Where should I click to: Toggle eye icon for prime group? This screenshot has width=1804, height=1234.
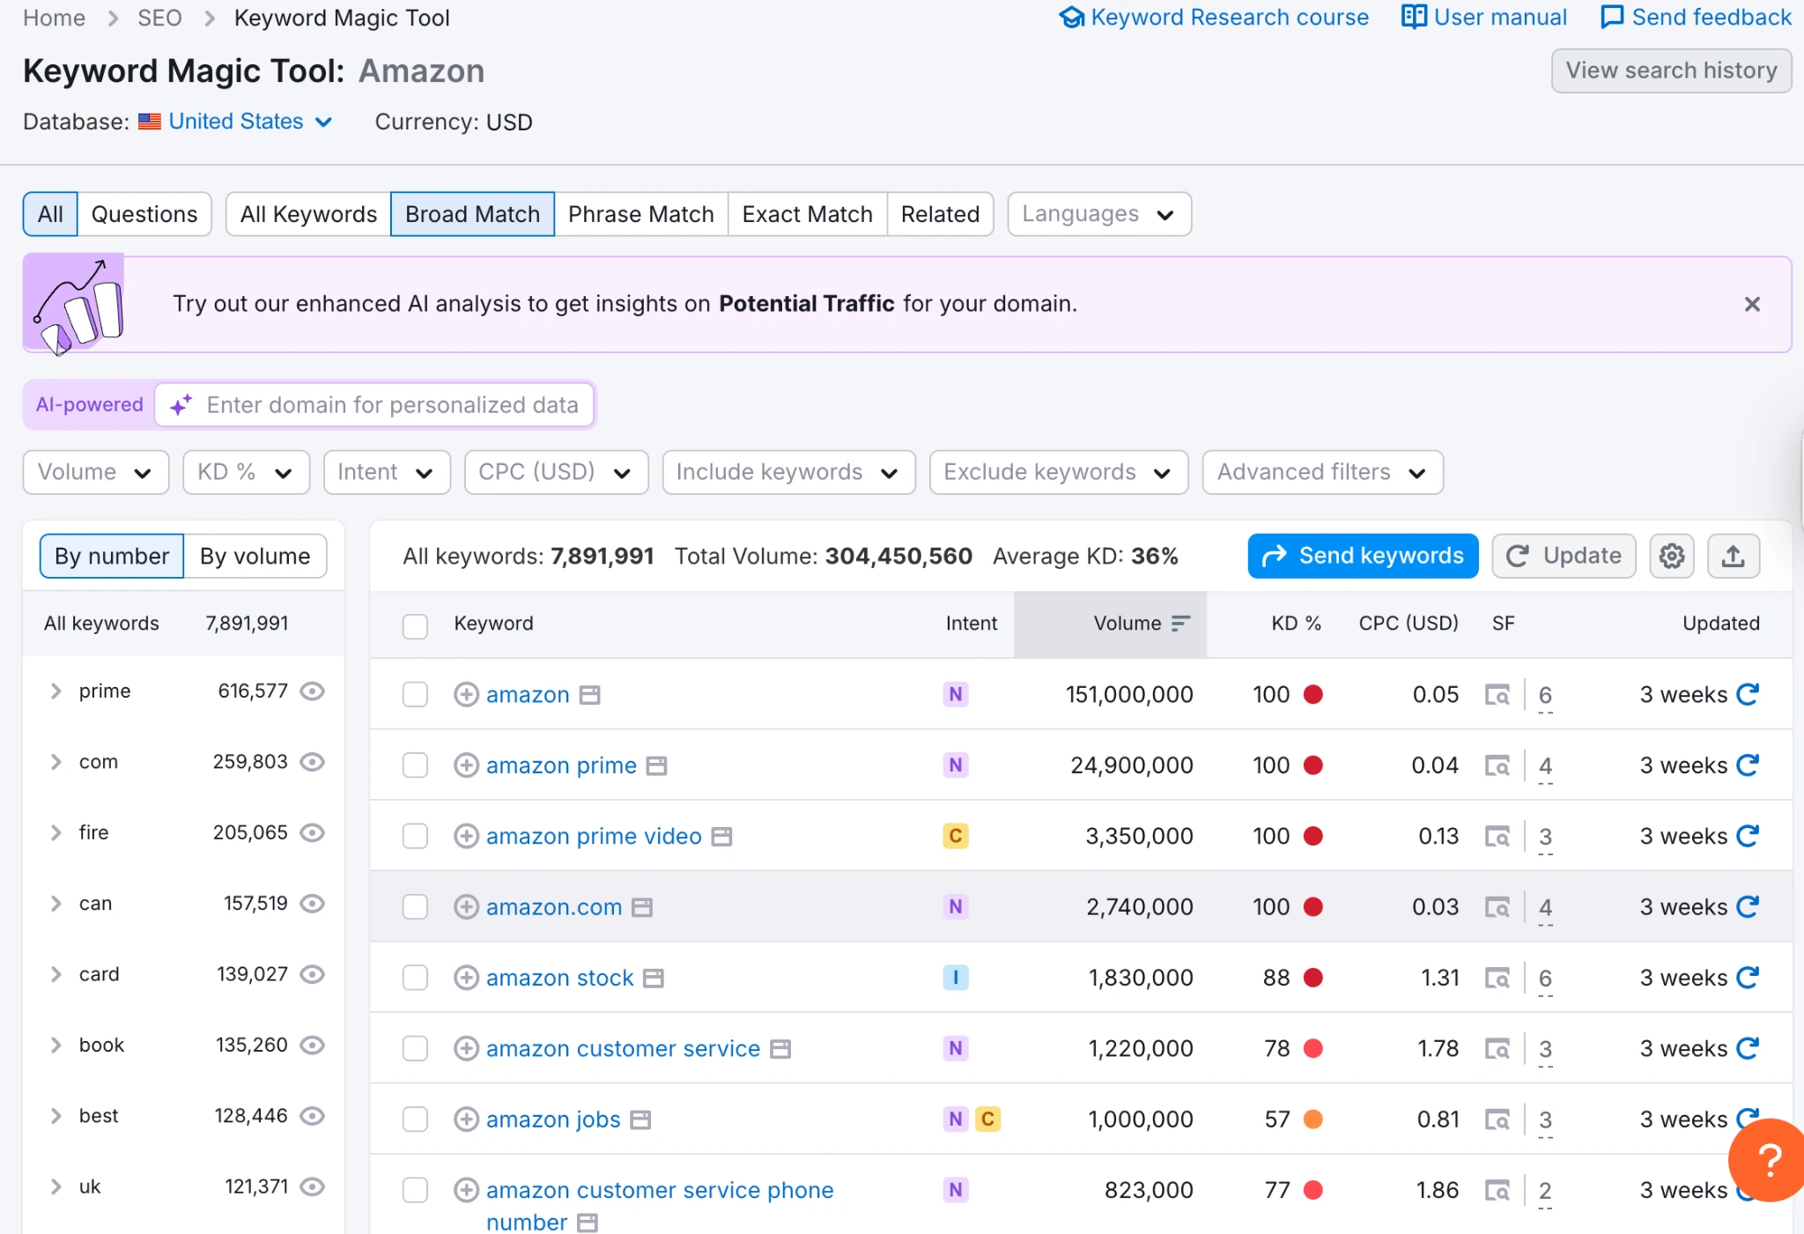tap(313, 691)
